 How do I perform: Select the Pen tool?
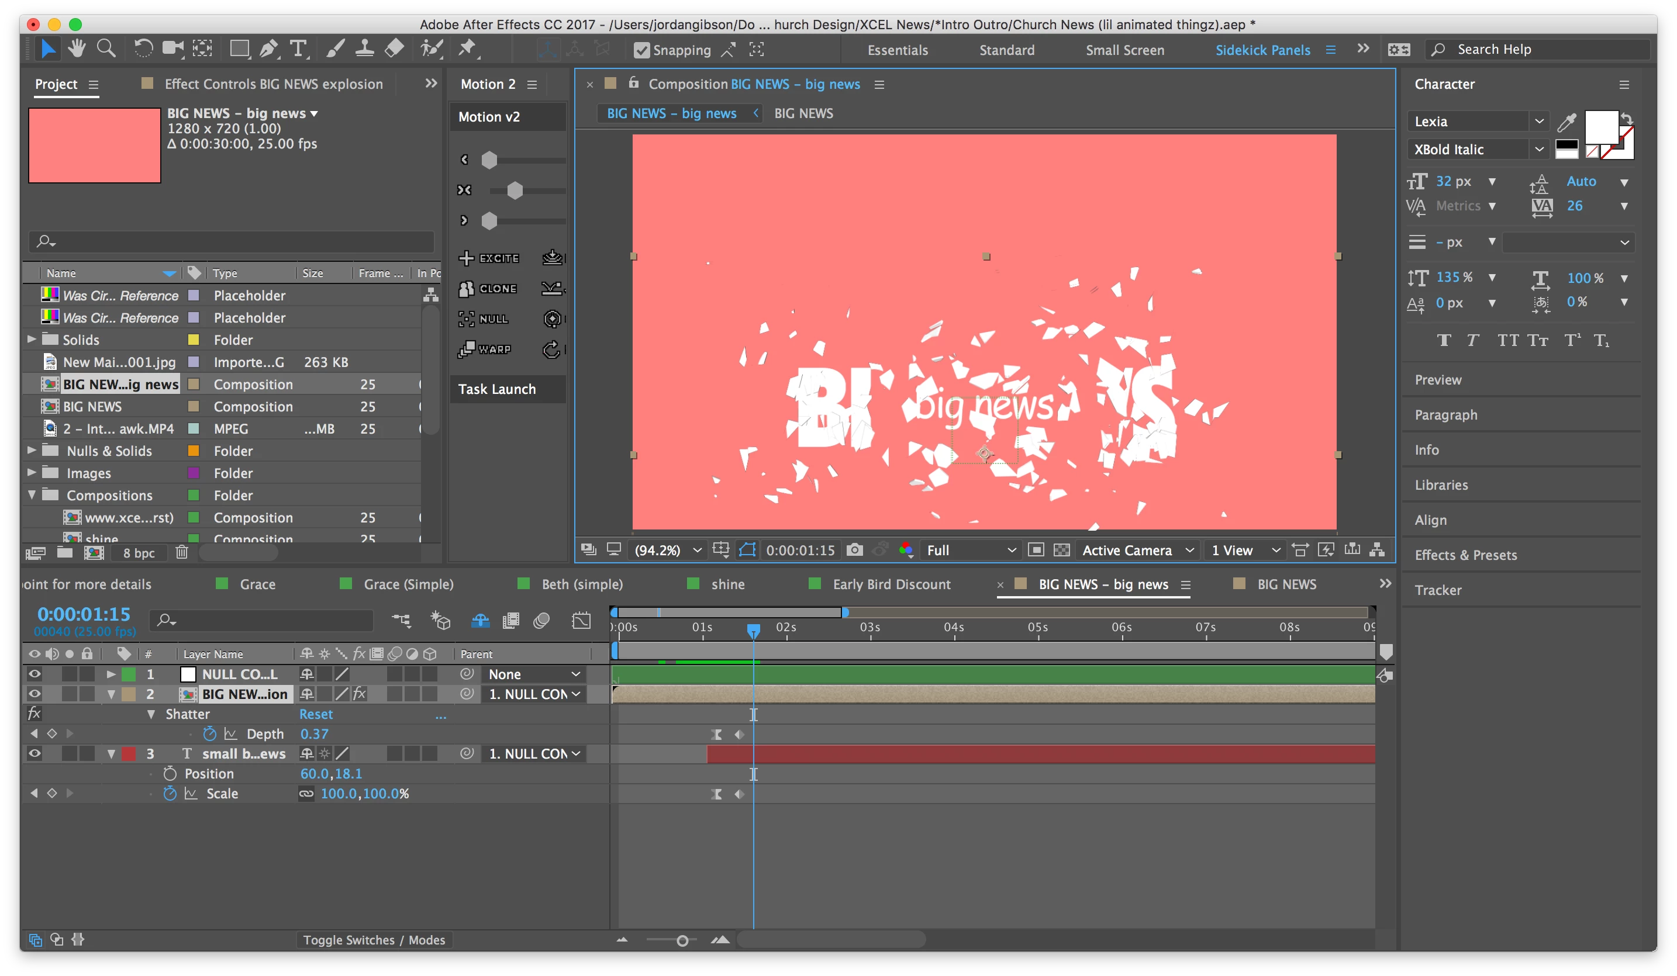tap(269, 49)
